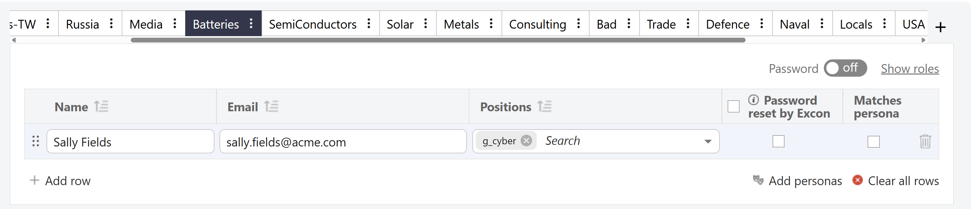Open the SemiConductors tab kebab menu
This screenshot has height=209, width=971.
click(369, 24)
